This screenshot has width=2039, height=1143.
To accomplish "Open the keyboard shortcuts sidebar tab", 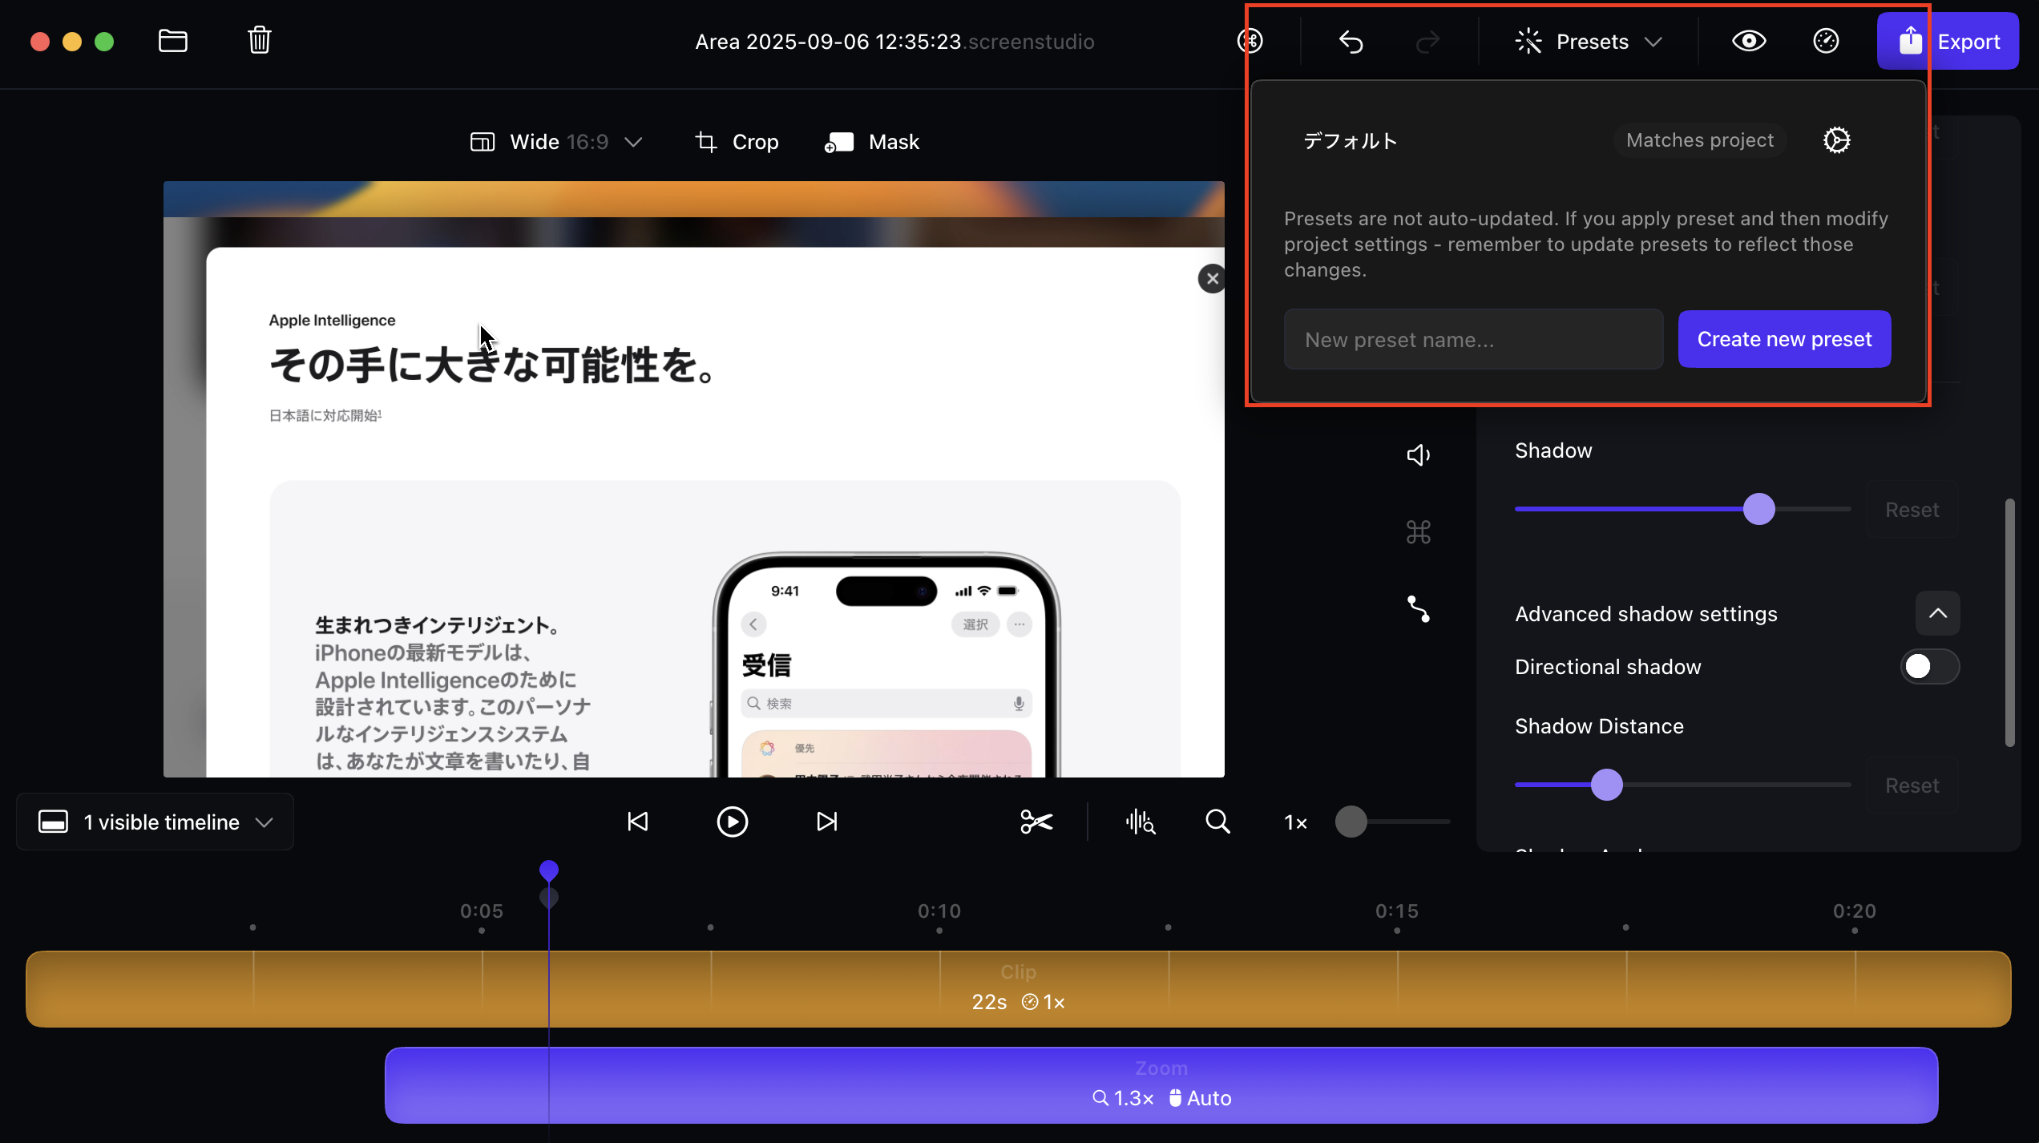I will tap(1418, 531).
